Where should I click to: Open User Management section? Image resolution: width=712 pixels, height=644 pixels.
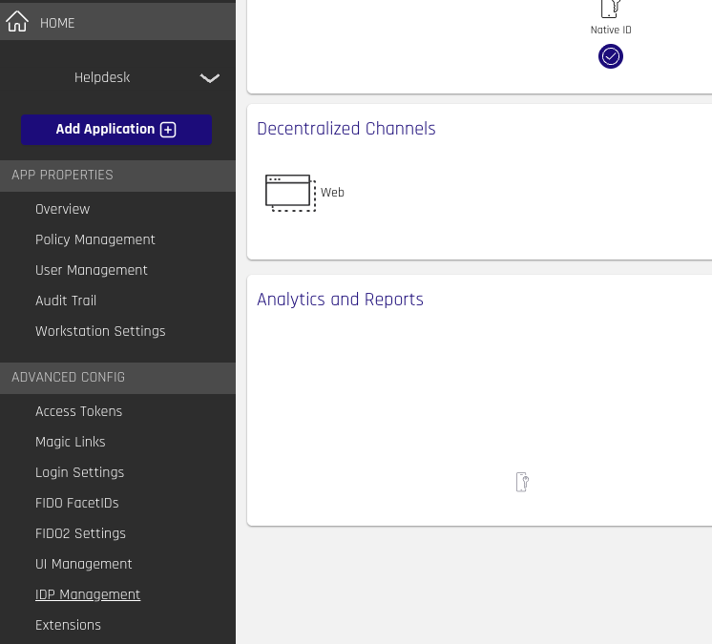click(x=92, y=271)
